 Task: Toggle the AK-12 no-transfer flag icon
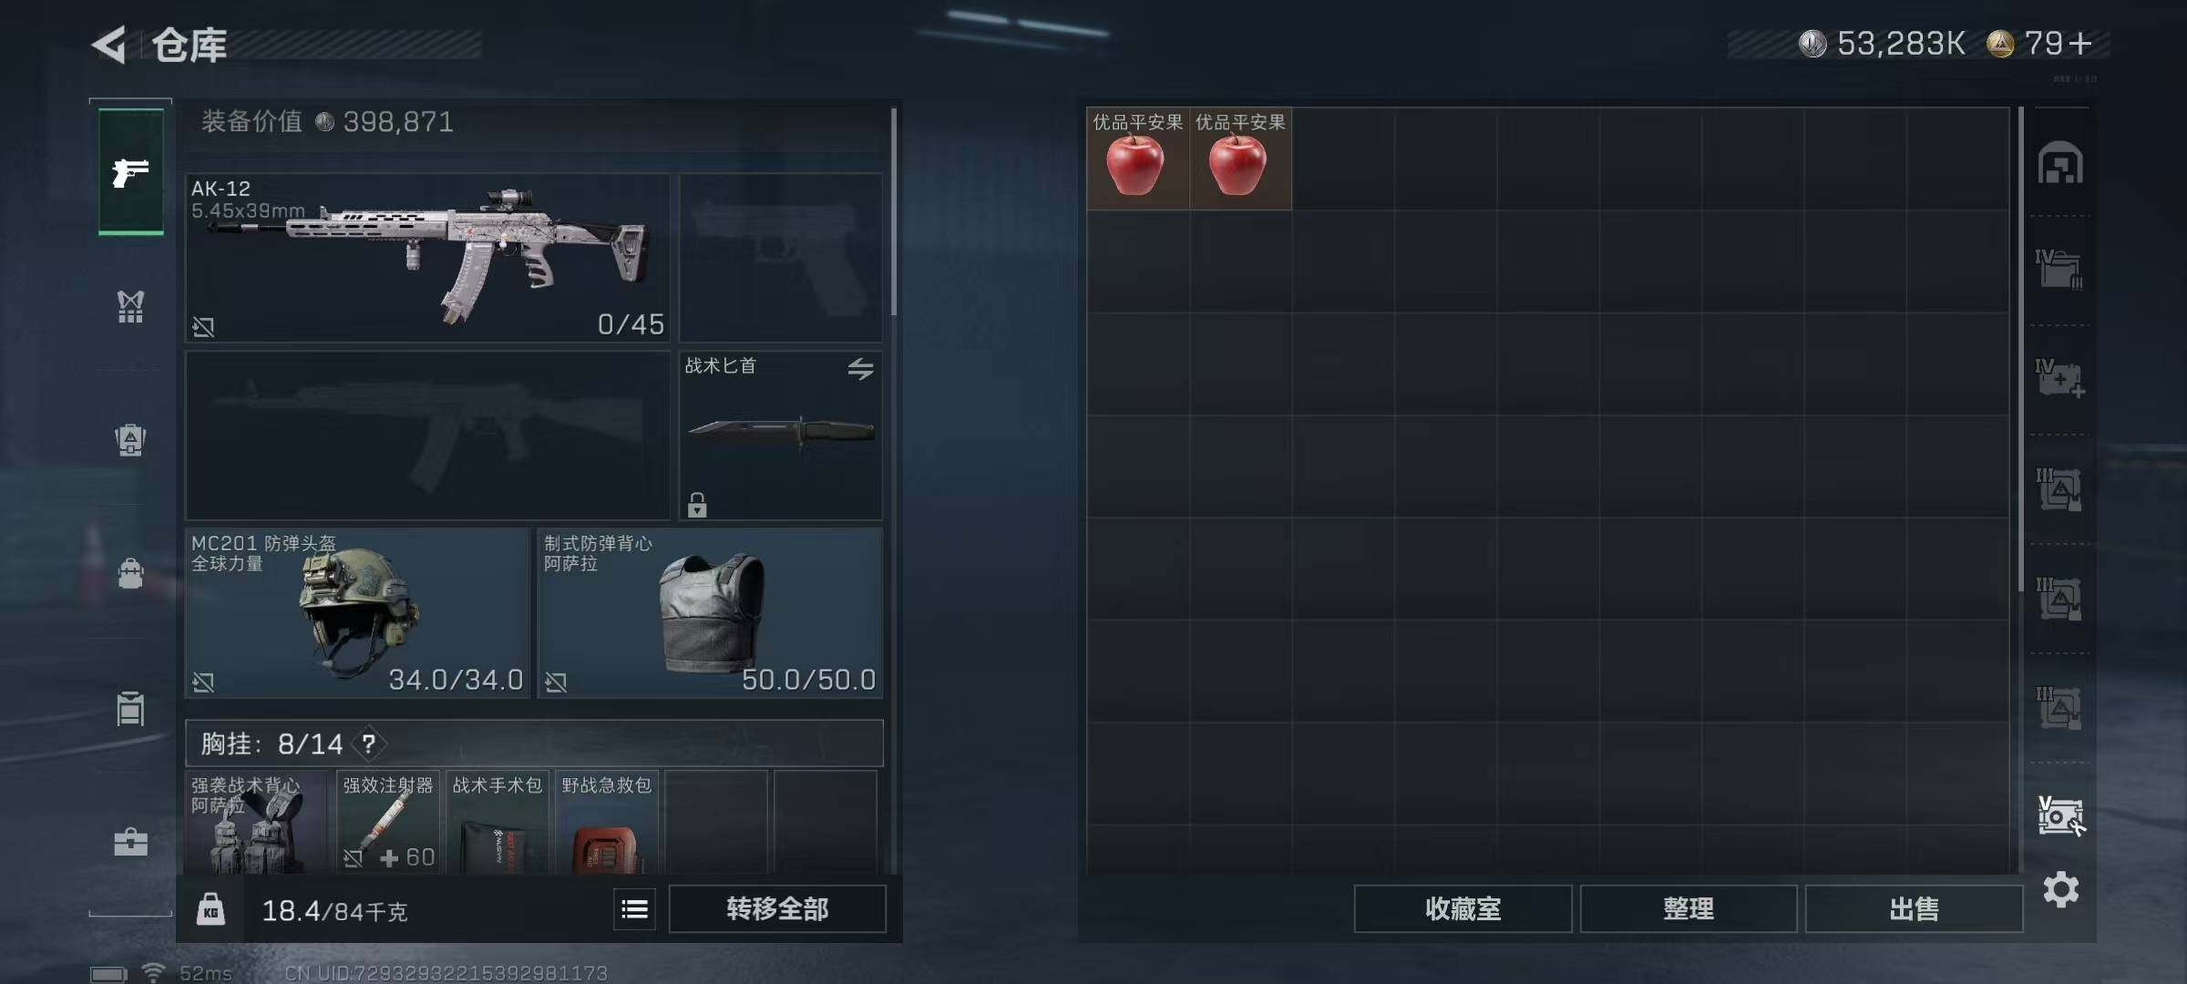click(203, 326)
